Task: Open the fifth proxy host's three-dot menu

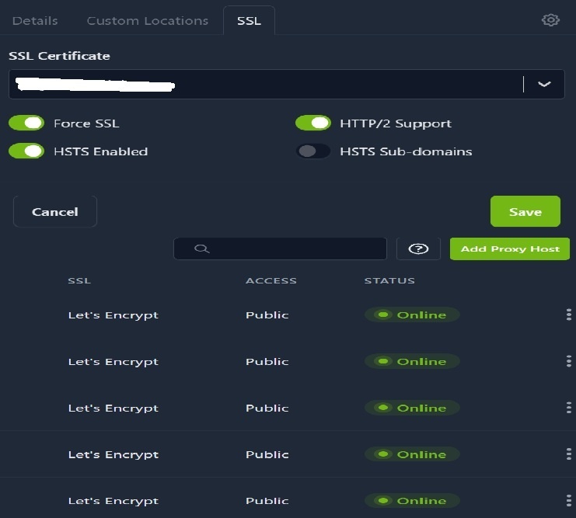Action: tap(568, 501)
